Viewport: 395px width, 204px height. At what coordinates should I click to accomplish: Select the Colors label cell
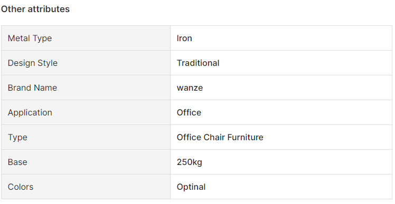pos(86,187)
